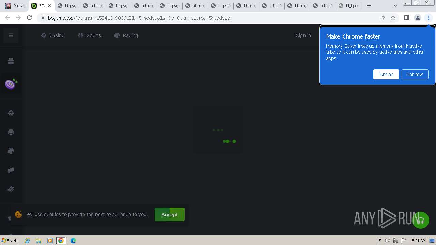Open the candlestick trading sidebar icon
This screenshot has width=436, height=245.
pos(11,170)
